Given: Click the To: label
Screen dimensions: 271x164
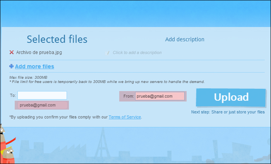Looking at the screenshot, I should point(13,95).
